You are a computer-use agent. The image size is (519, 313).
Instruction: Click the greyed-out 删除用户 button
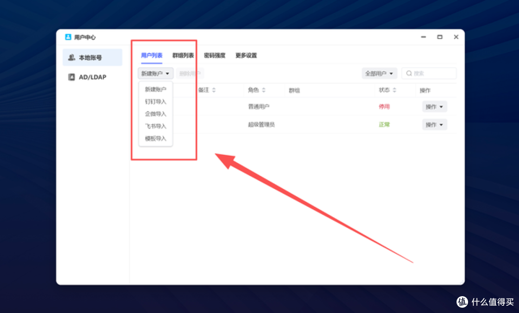point(190,74)
